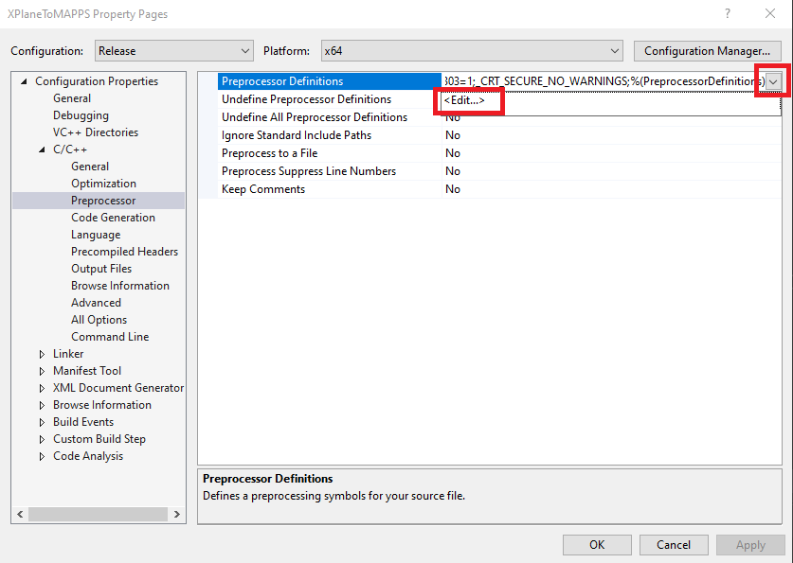
Task: Select Code Generation in the tree
Action: 113,218
